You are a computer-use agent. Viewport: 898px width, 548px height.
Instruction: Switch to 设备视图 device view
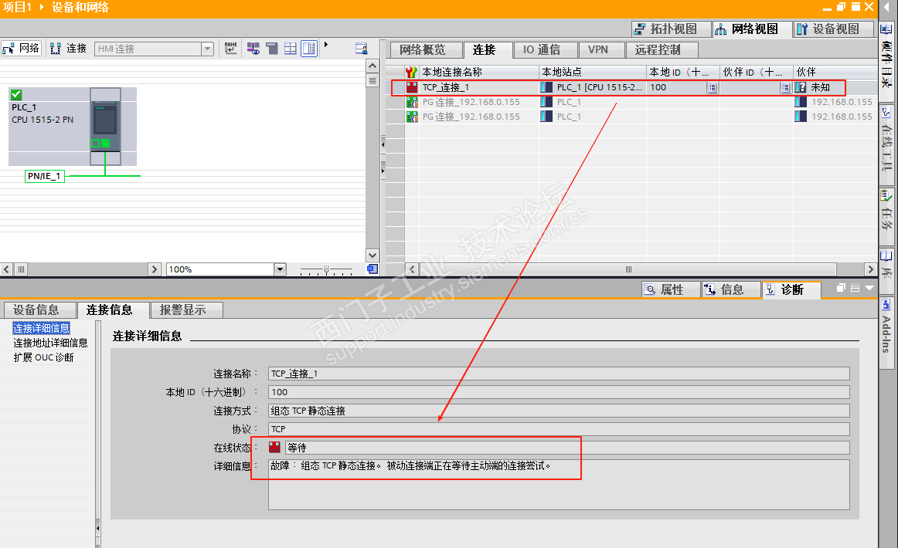tap(833, 29)
